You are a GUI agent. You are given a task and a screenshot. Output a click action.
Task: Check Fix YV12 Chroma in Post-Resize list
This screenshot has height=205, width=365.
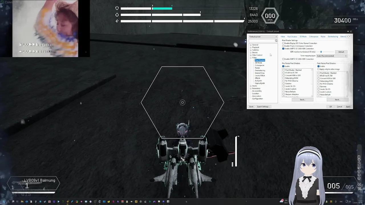(x=319, y=84)
